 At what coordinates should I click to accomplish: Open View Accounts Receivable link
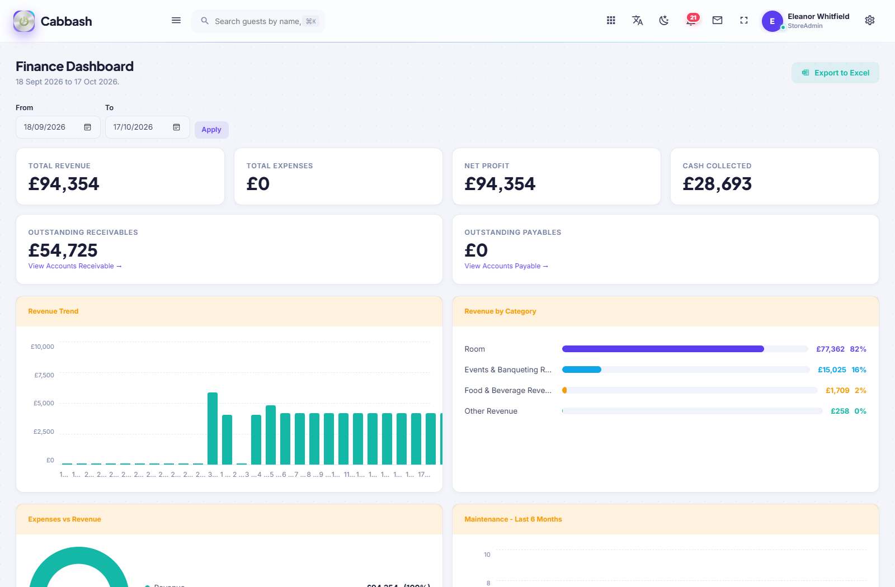(x=75, y=266)
